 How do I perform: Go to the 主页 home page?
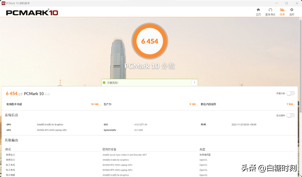(258, 12)
